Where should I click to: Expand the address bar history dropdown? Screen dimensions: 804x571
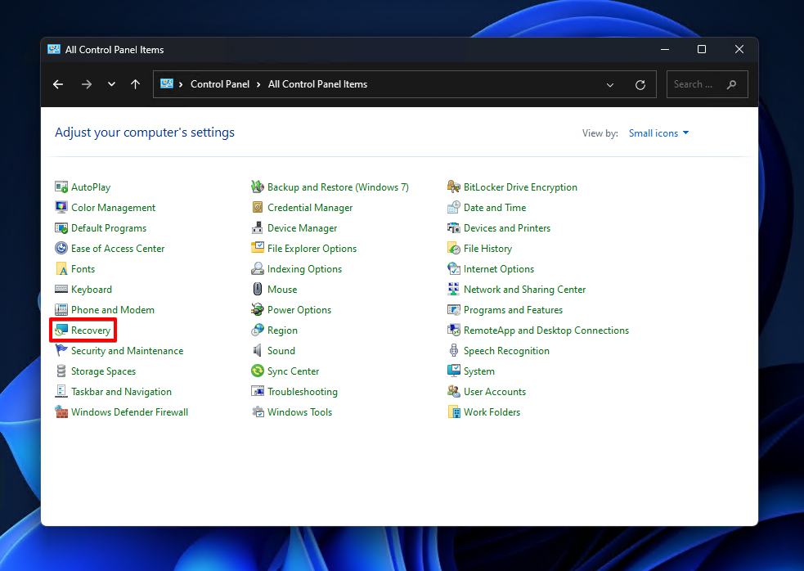(x=610, y=84)
